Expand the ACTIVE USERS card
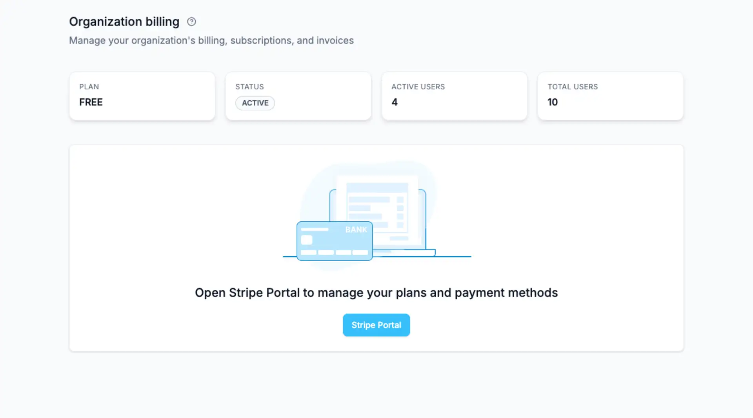The height and width of the screenshot is (418, 753). coord(454,96)
